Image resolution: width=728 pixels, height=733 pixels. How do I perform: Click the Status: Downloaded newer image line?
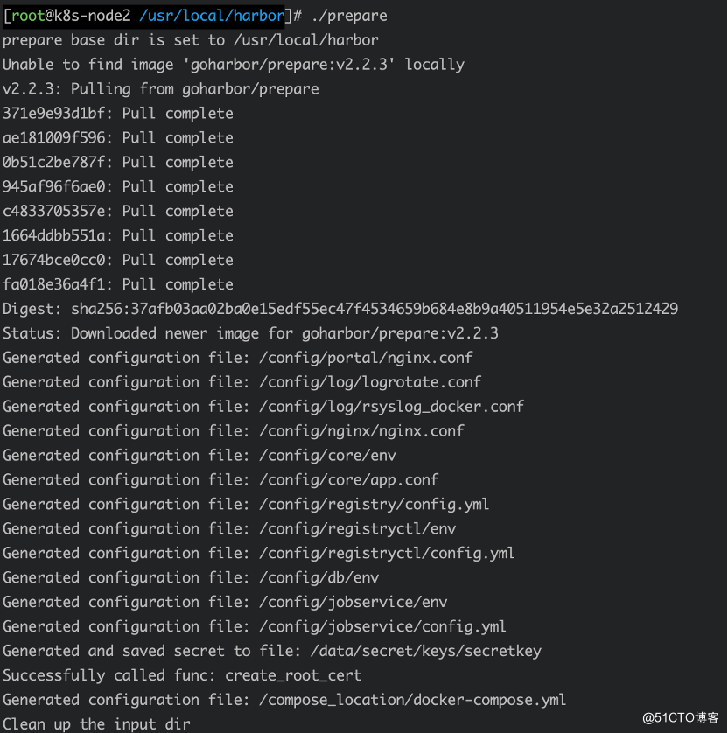point(250,333)
